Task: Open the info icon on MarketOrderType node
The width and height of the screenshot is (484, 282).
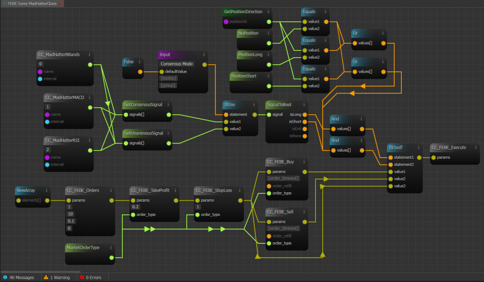Action: point(111,247)
